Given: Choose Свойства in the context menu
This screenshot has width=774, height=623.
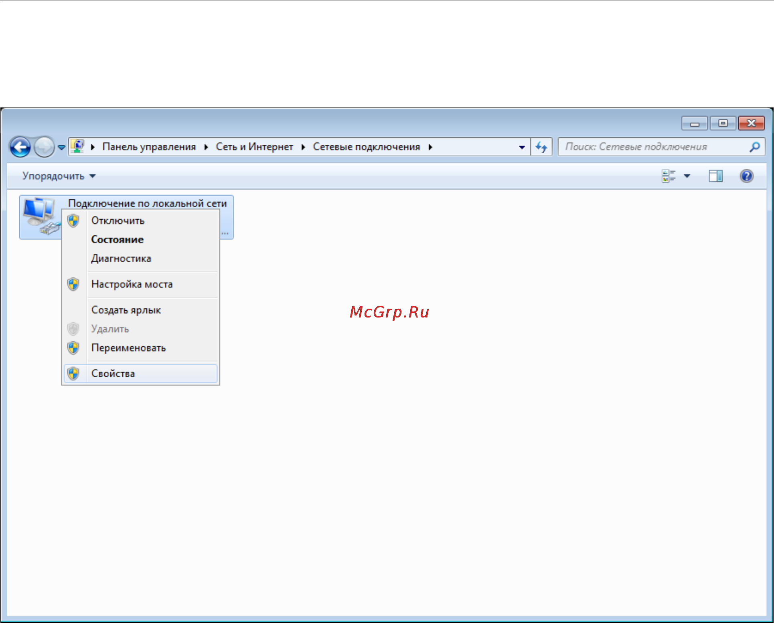Looking at the screenshot, I should tap(140, 373).
